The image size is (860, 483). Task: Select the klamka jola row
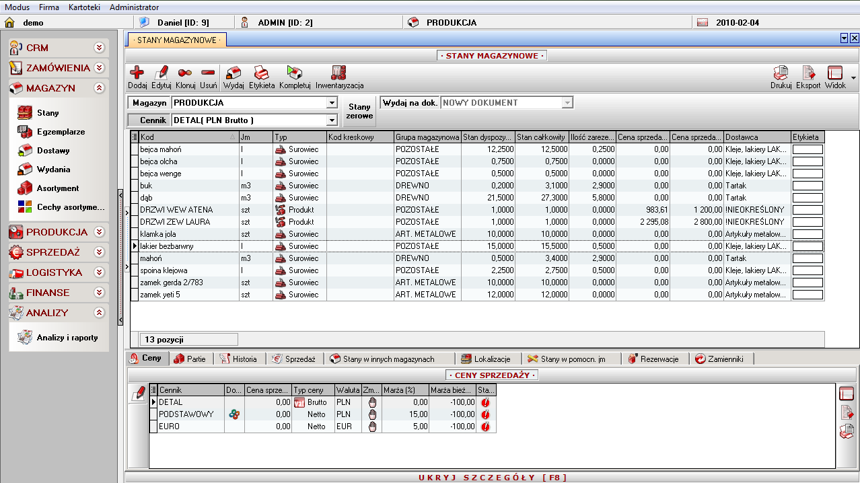point(477,234)
